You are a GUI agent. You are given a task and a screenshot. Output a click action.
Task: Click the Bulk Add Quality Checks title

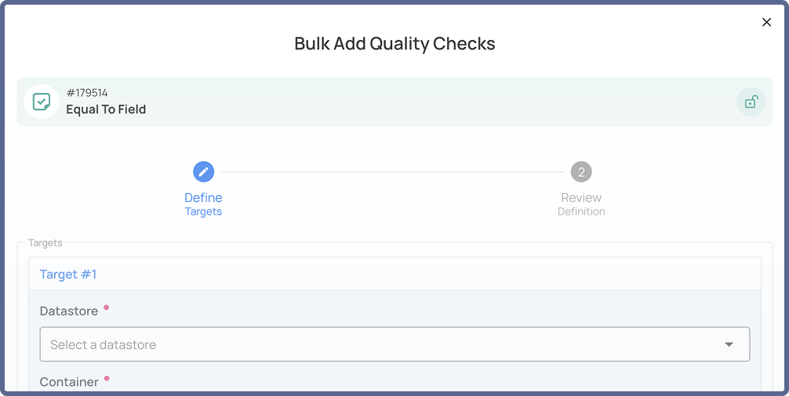coord(394,44)
